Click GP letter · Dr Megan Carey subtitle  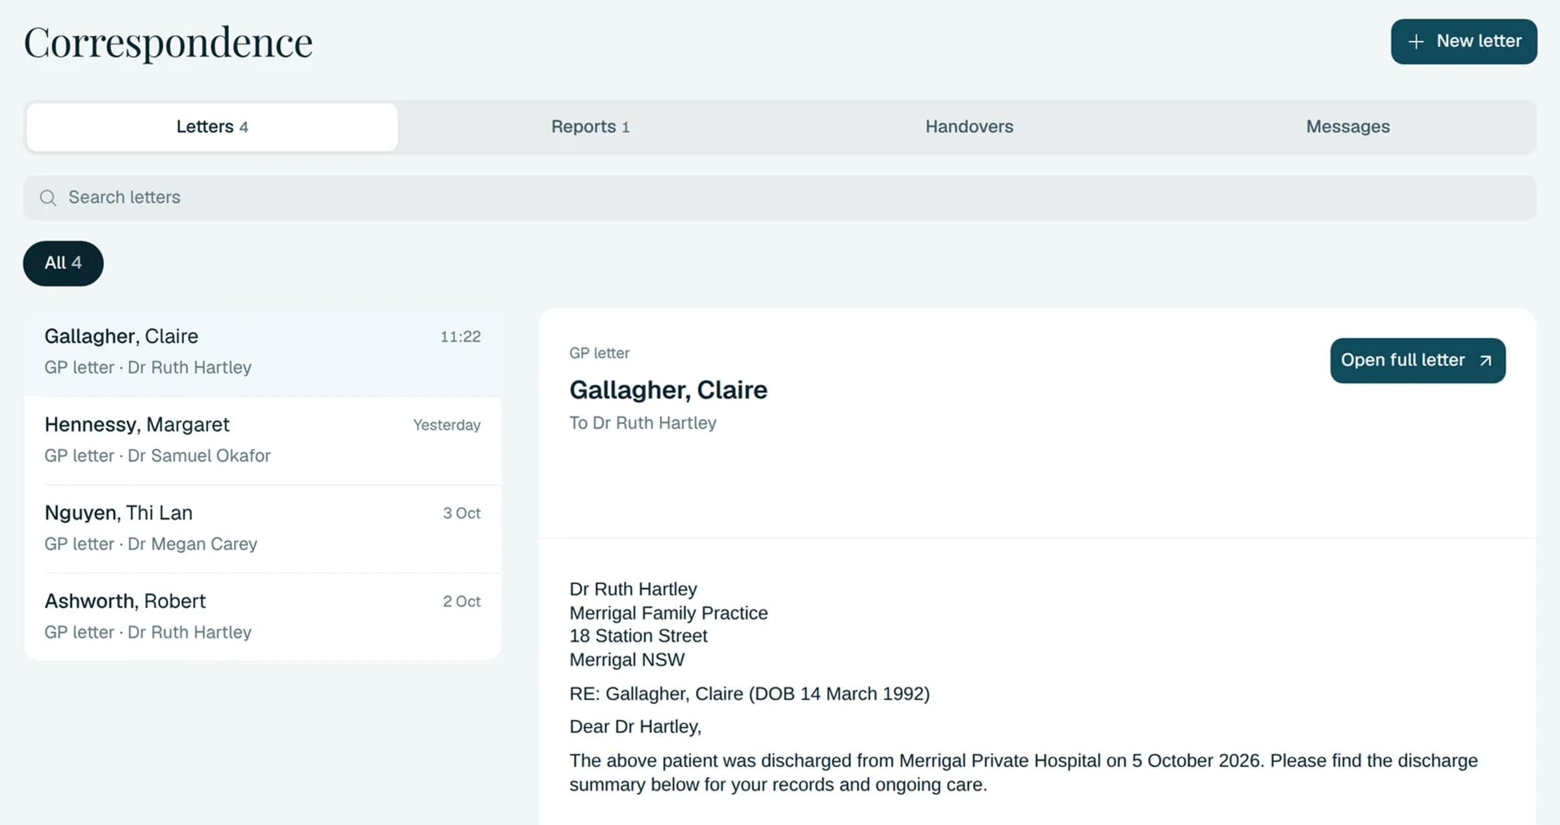(151, 544)
